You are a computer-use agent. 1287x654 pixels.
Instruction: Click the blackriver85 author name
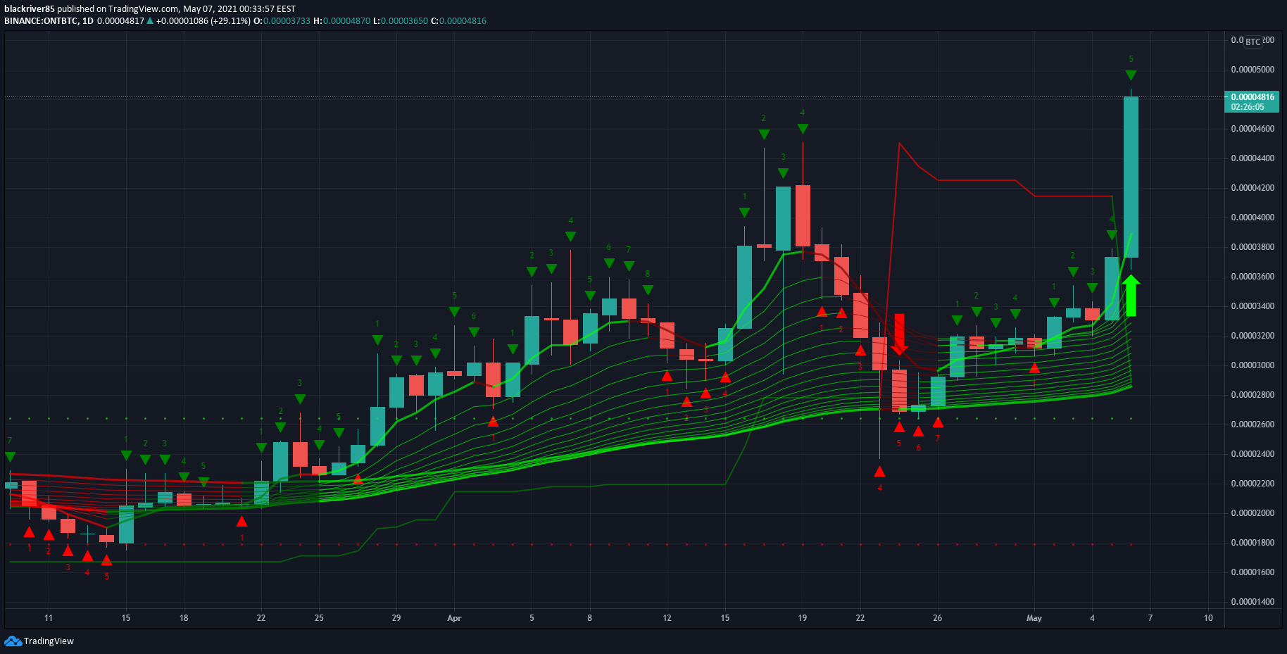click(30, 9)
